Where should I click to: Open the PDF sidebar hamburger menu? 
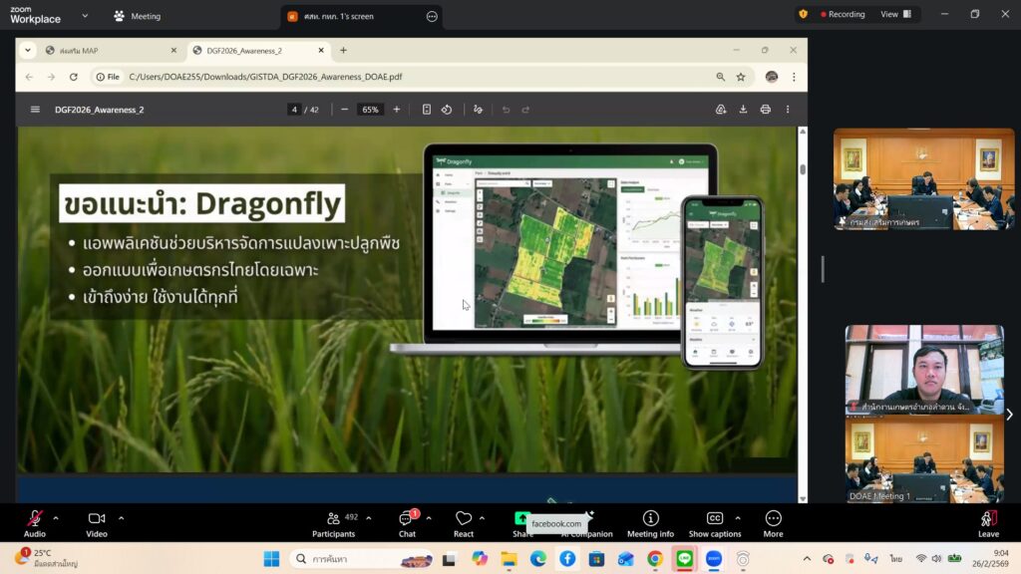pyautogui.click(x=35, y=110)
